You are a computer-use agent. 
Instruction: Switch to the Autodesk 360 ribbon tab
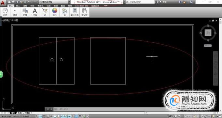pyautogui.click(x=82, y=6)
